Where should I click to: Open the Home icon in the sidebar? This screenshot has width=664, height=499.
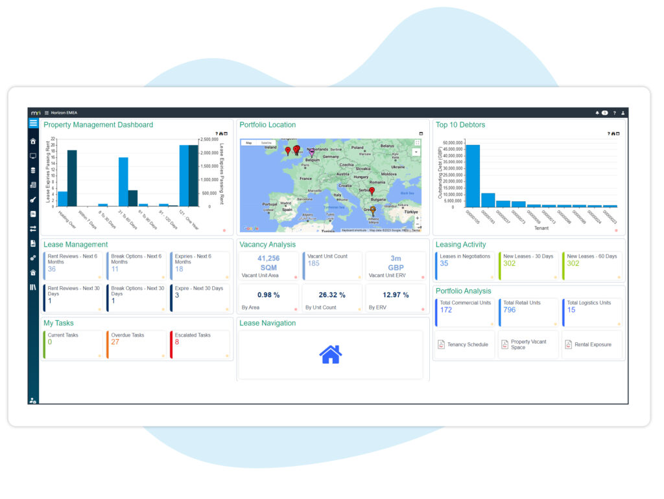33,141
